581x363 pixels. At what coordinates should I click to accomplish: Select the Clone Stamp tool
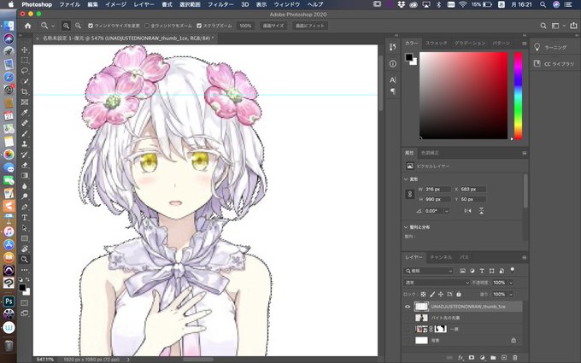25,143
